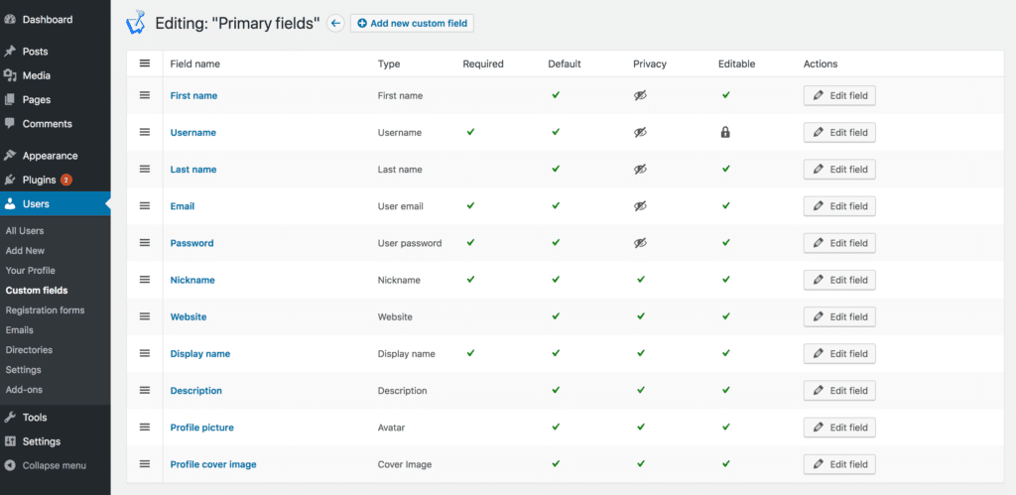Click Edit field for Password
1016x495 pixels.
coord(839,243)
